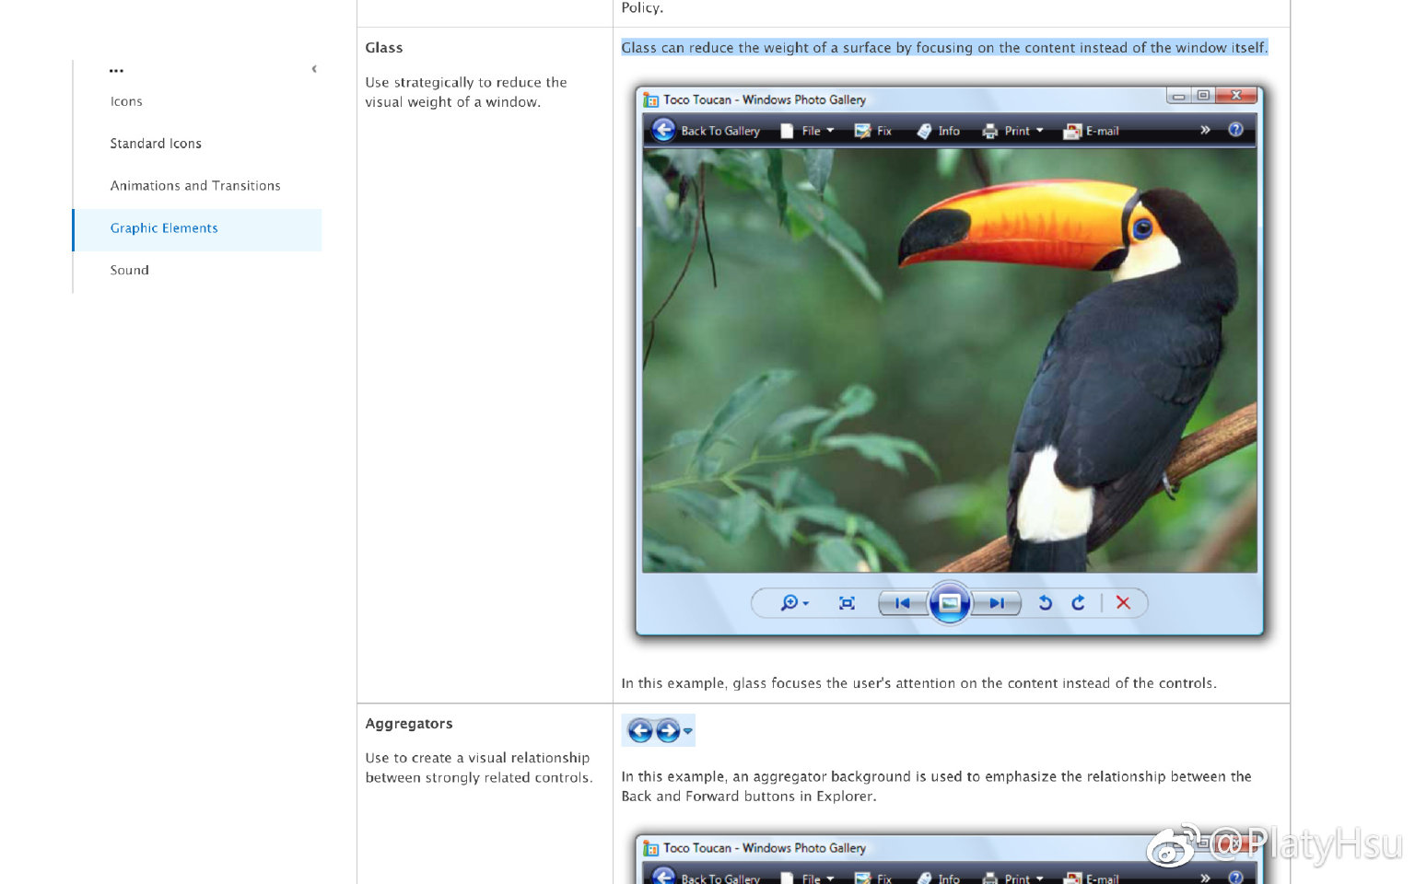This screenshot has width=1415, height=884.
Task: Click the aggregator Forward arrow button
Action: (x=668, y=731)
